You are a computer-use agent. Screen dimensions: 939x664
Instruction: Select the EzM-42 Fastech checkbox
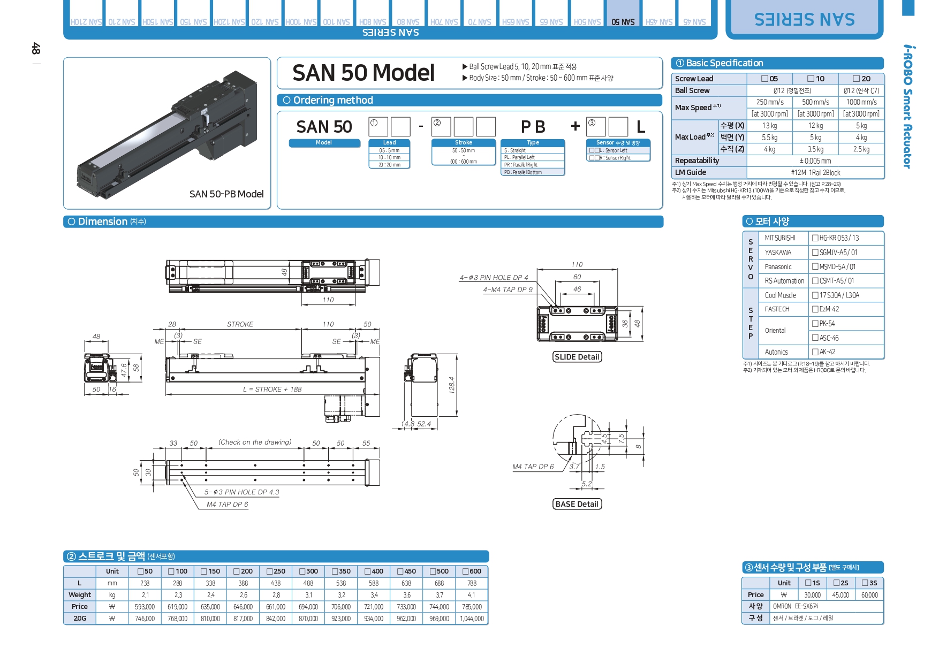pyautogui.click(x=815, y=309)
